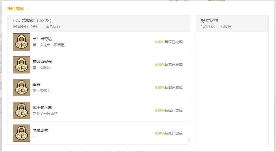Click the 最后运行 label
276x152 pixels.
(x=54, y=27)
